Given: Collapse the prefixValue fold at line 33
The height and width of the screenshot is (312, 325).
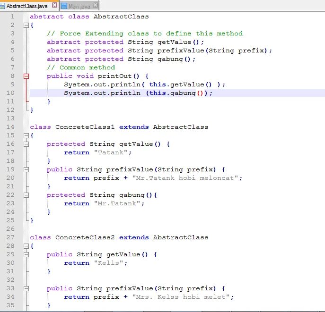Looking at the screenshot, I should tap(26, 288).
